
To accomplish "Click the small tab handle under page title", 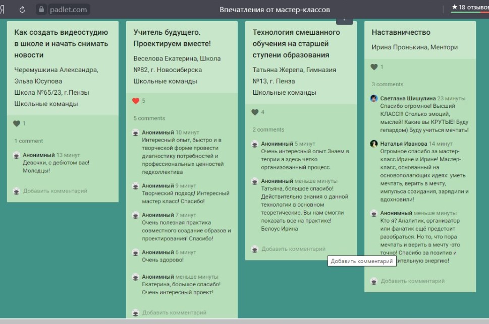I will click(345, 20).
